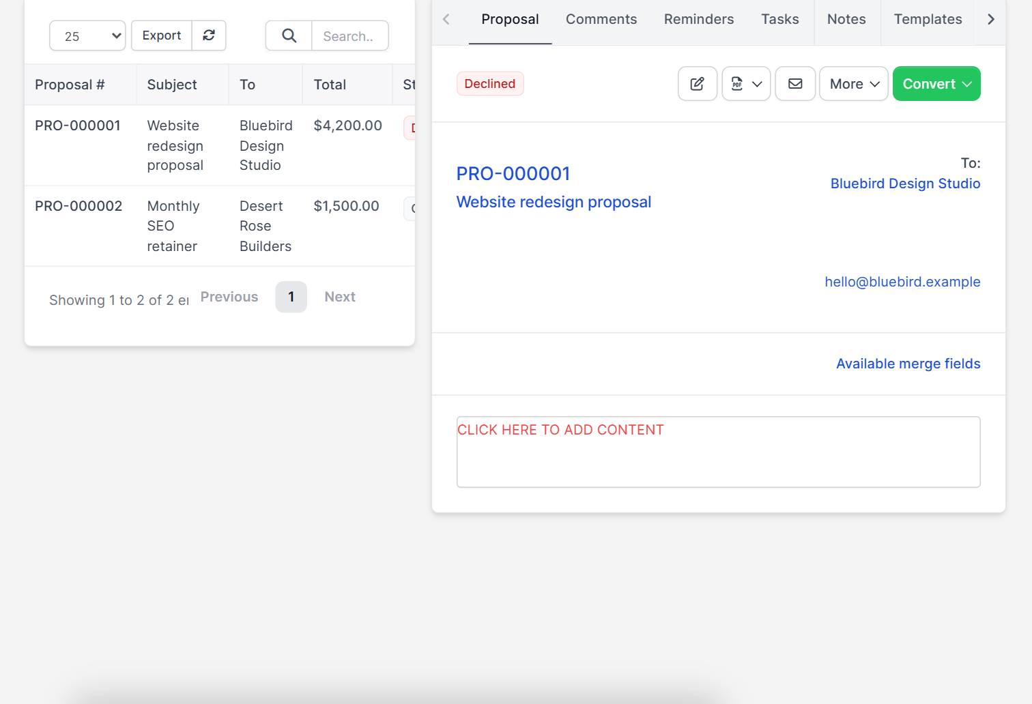Click the send email envelope icon
This screenshot has height=704, width=1032.
coord(795,84)
